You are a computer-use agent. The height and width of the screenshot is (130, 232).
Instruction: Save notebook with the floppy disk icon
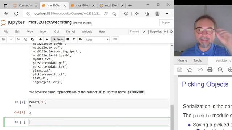[3, 39]
